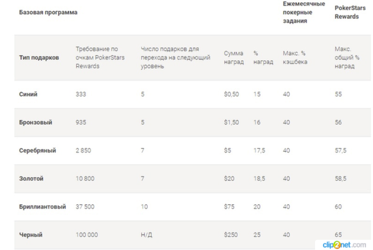Select the "Бриллиантовый" row label
The image size is (373, 250).
pos(43,207)
